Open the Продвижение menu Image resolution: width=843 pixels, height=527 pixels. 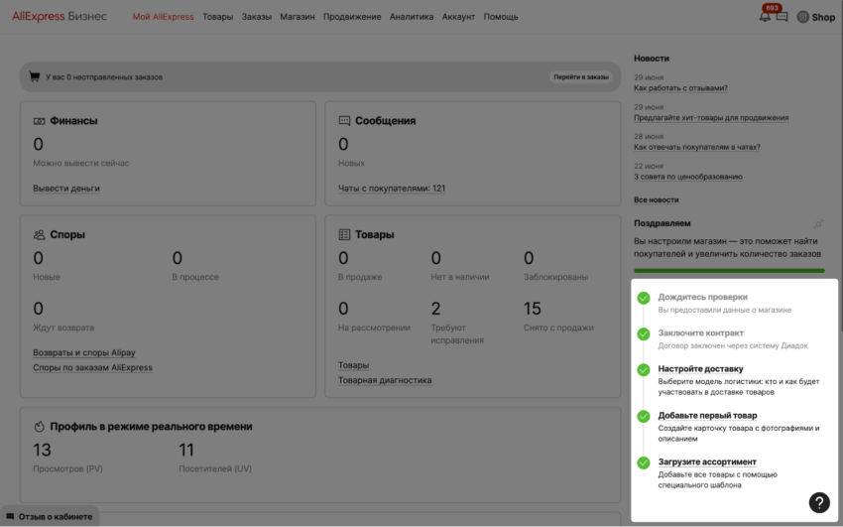352,17
